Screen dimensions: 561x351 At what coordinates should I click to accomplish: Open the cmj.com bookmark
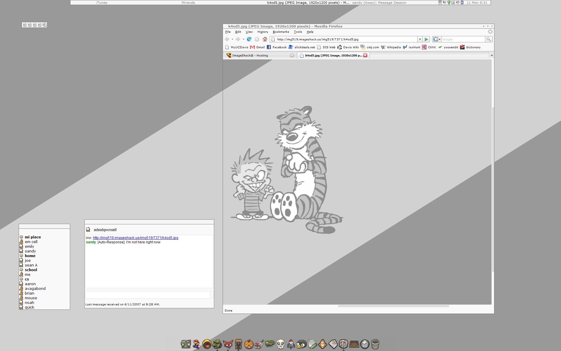coord(370,47)
